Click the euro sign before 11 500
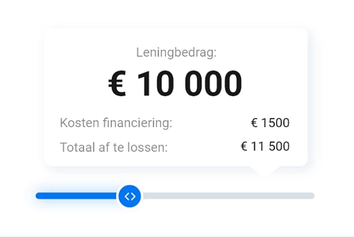 pyautogui.click(x=244, y=147)
